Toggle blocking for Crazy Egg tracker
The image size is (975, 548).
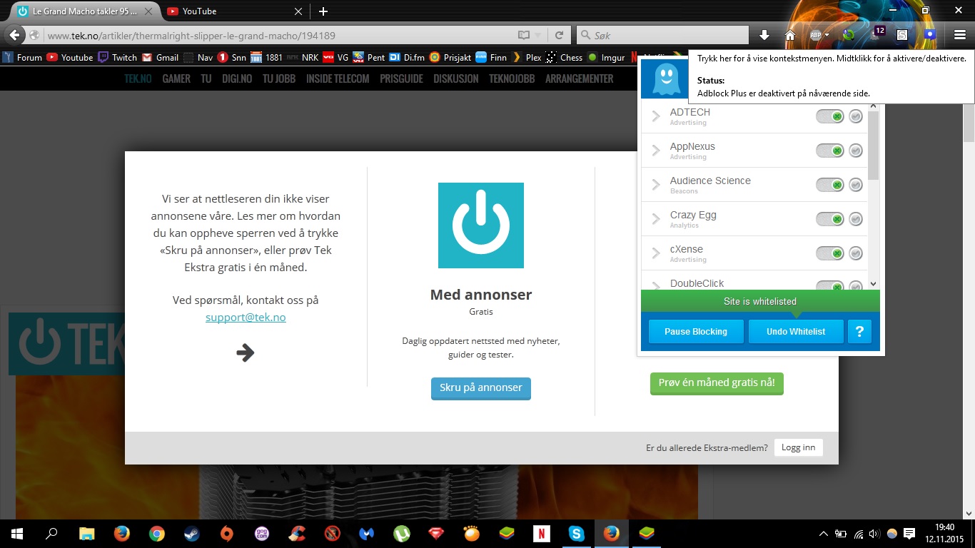[830, 219]
